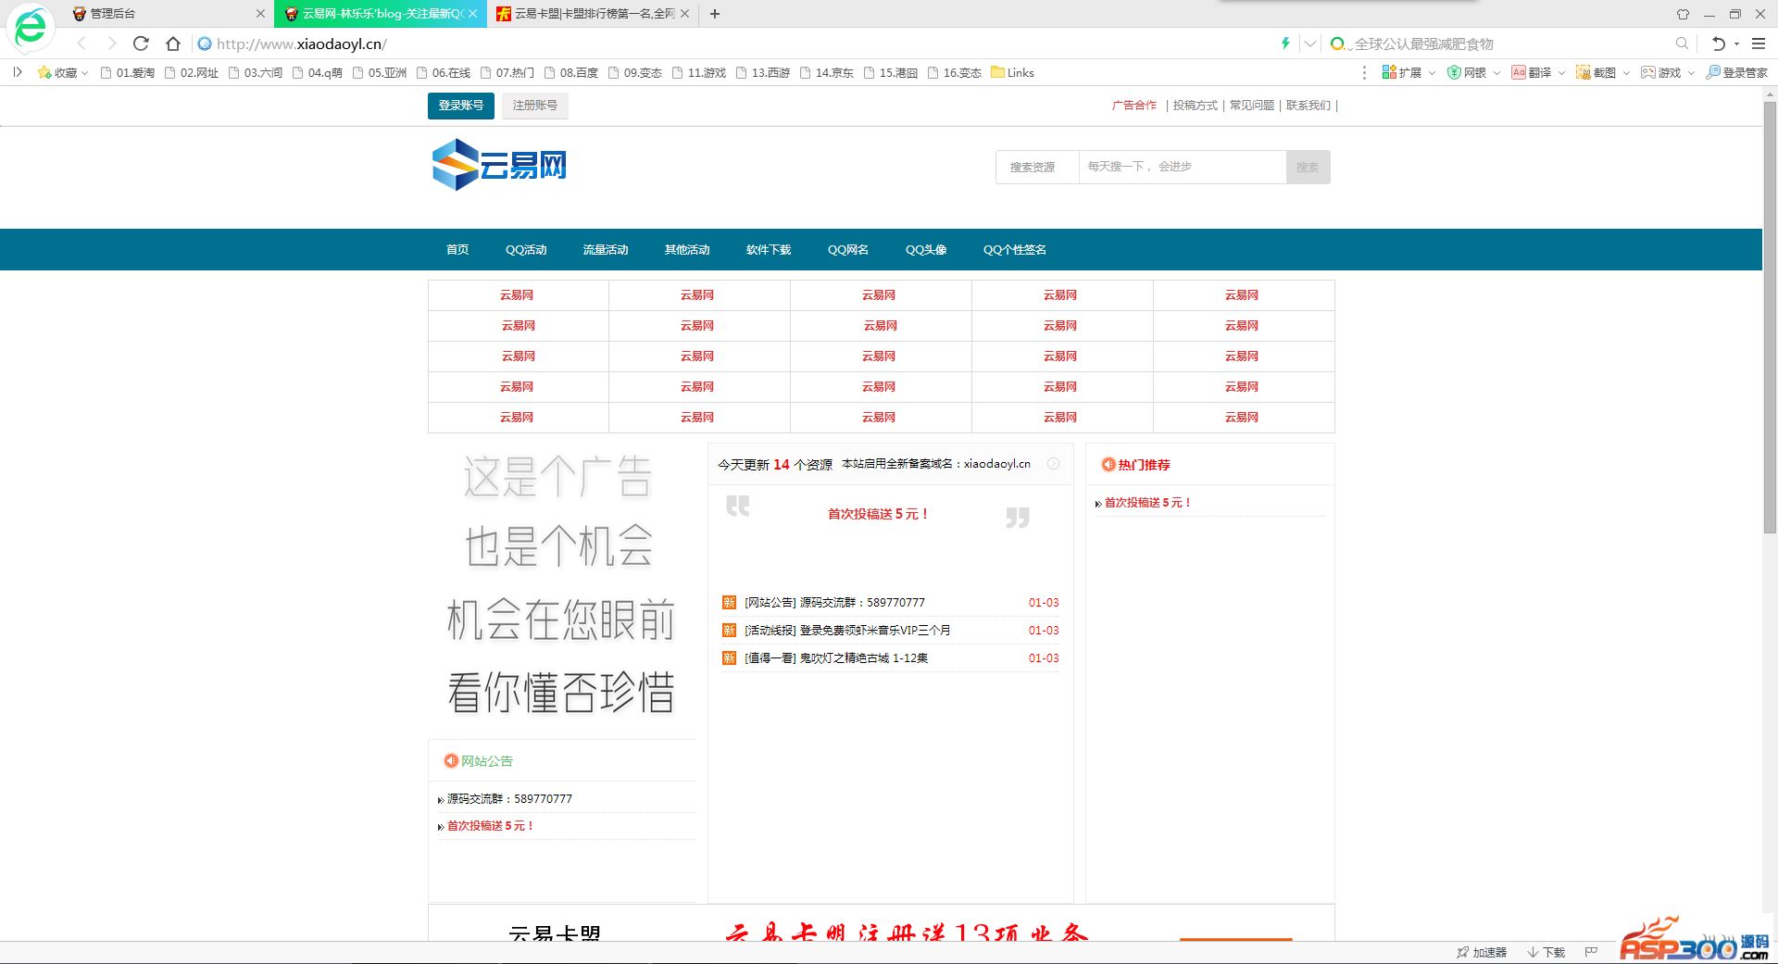
Task: Click the page vertical scrollbar thumb
Action: pos(1770,315)
